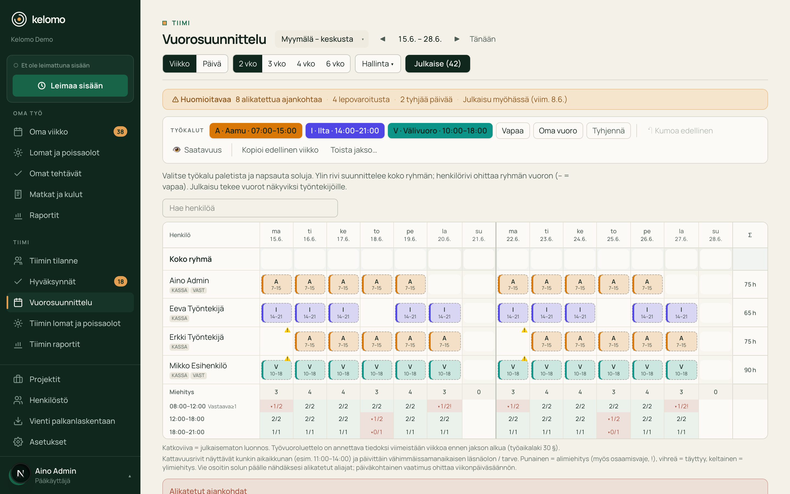Image resolution: width=790 pixels, height=494 pixels.
Task: Click Julkaise (42) button
Action: point(438,64)
